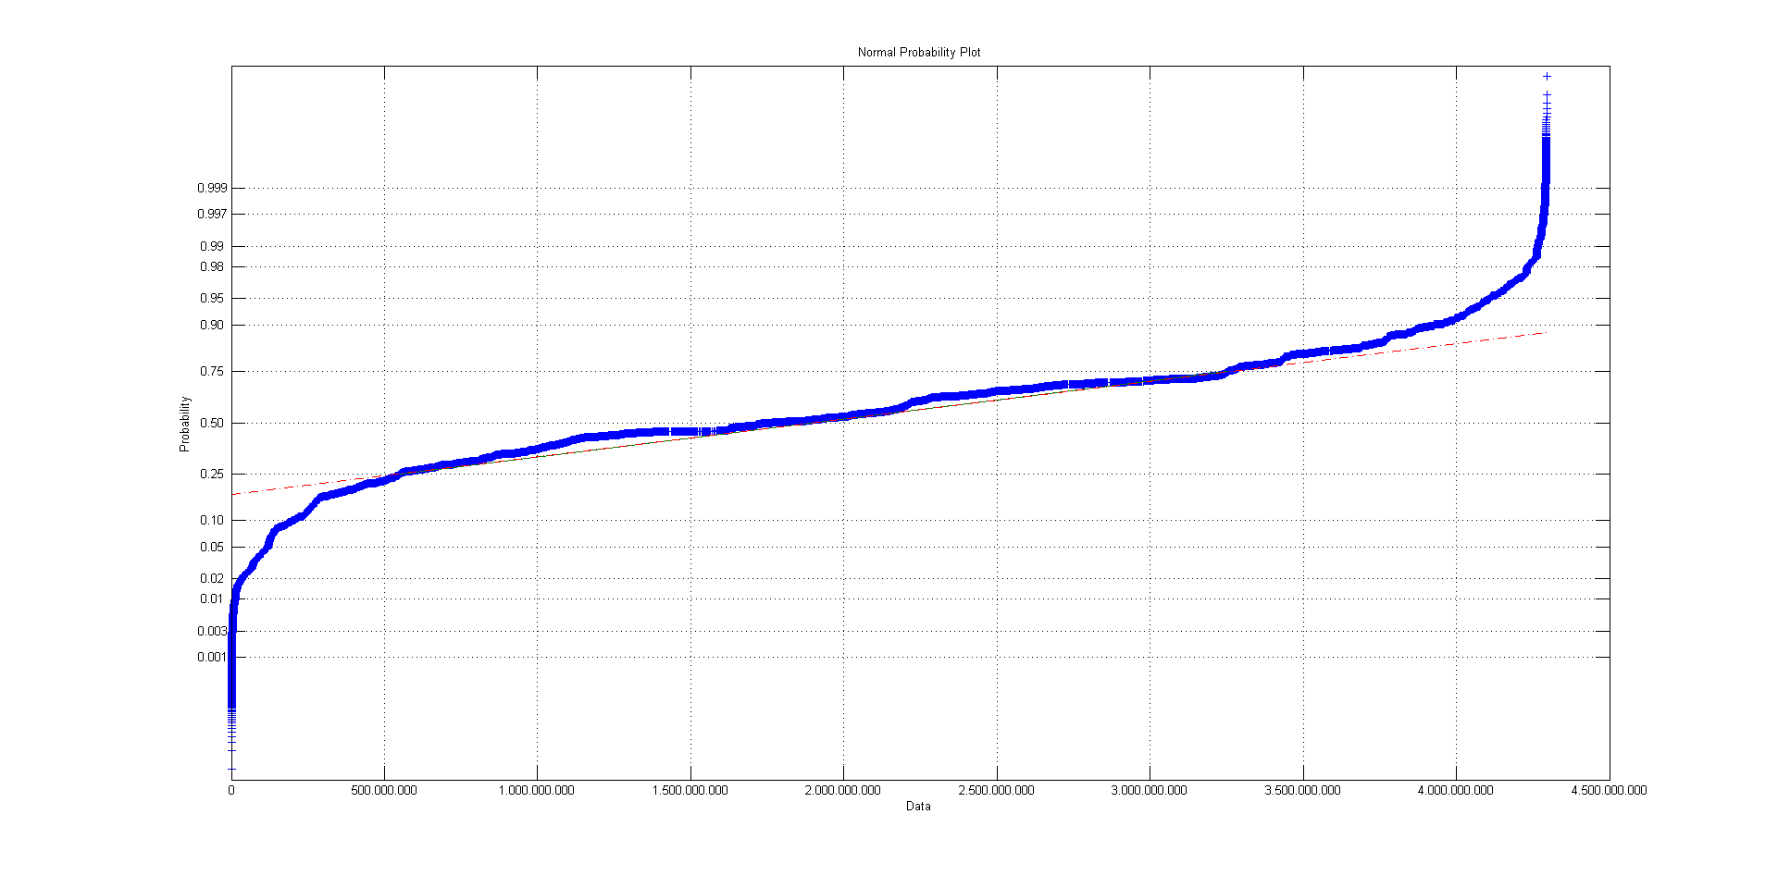Click the topmost isolated blue plus marker
Screen dimensions: 1778x876
[x=1547, y=77]
